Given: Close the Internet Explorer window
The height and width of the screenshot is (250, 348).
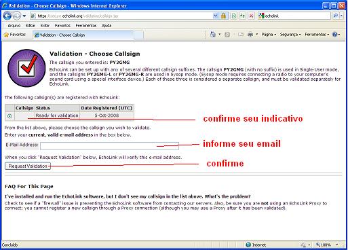Looking at the screenshot, I should pos(342,5).
